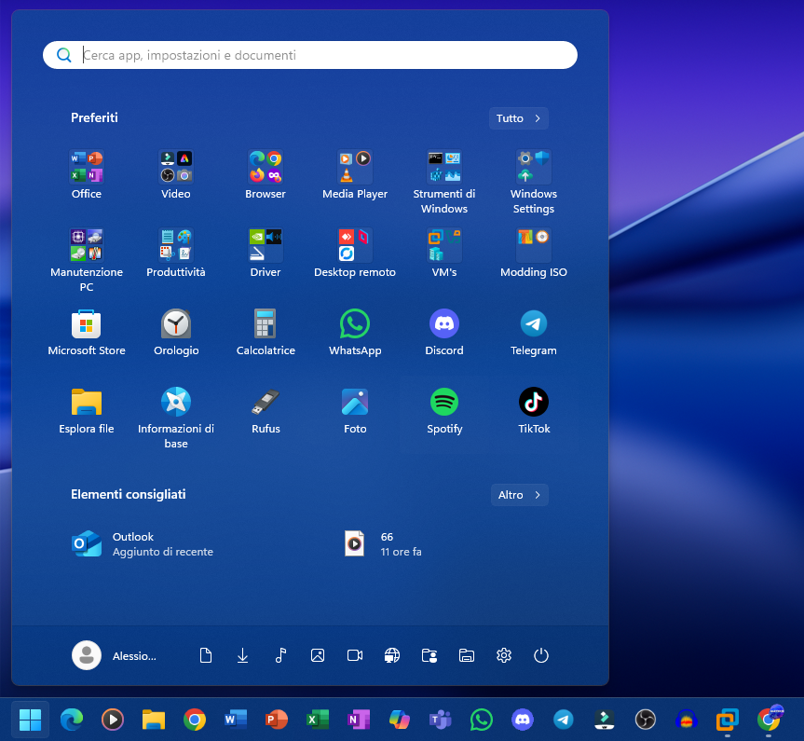Click the magnifier icon in the search box
804x741 pixels.
point(64,55)
